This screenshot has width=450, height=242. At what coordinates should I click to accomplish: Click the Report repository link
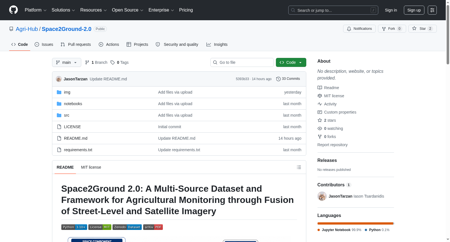332,145
